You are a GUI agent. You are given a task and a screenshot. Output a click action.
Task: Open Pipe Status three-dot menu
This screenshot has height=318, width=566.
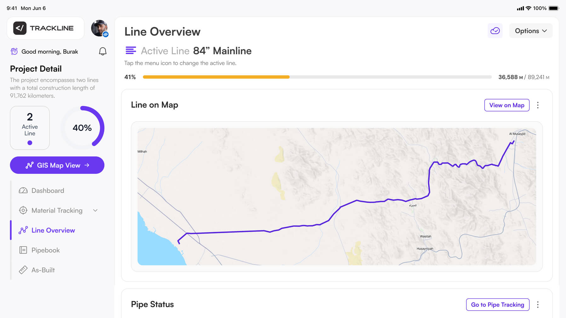click(x=538, y=304)
